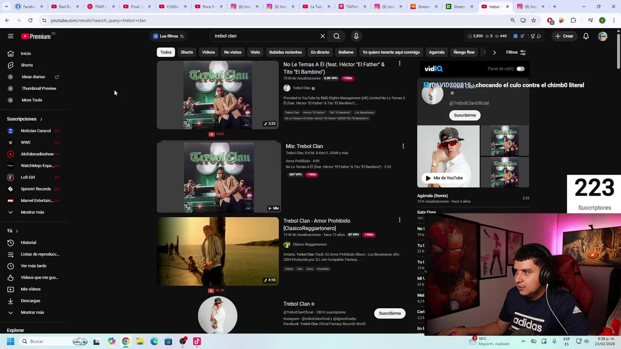Viewport: 621px width, 349px height.
Task: Select the Shorts filter chip
Action: [187, 52]
